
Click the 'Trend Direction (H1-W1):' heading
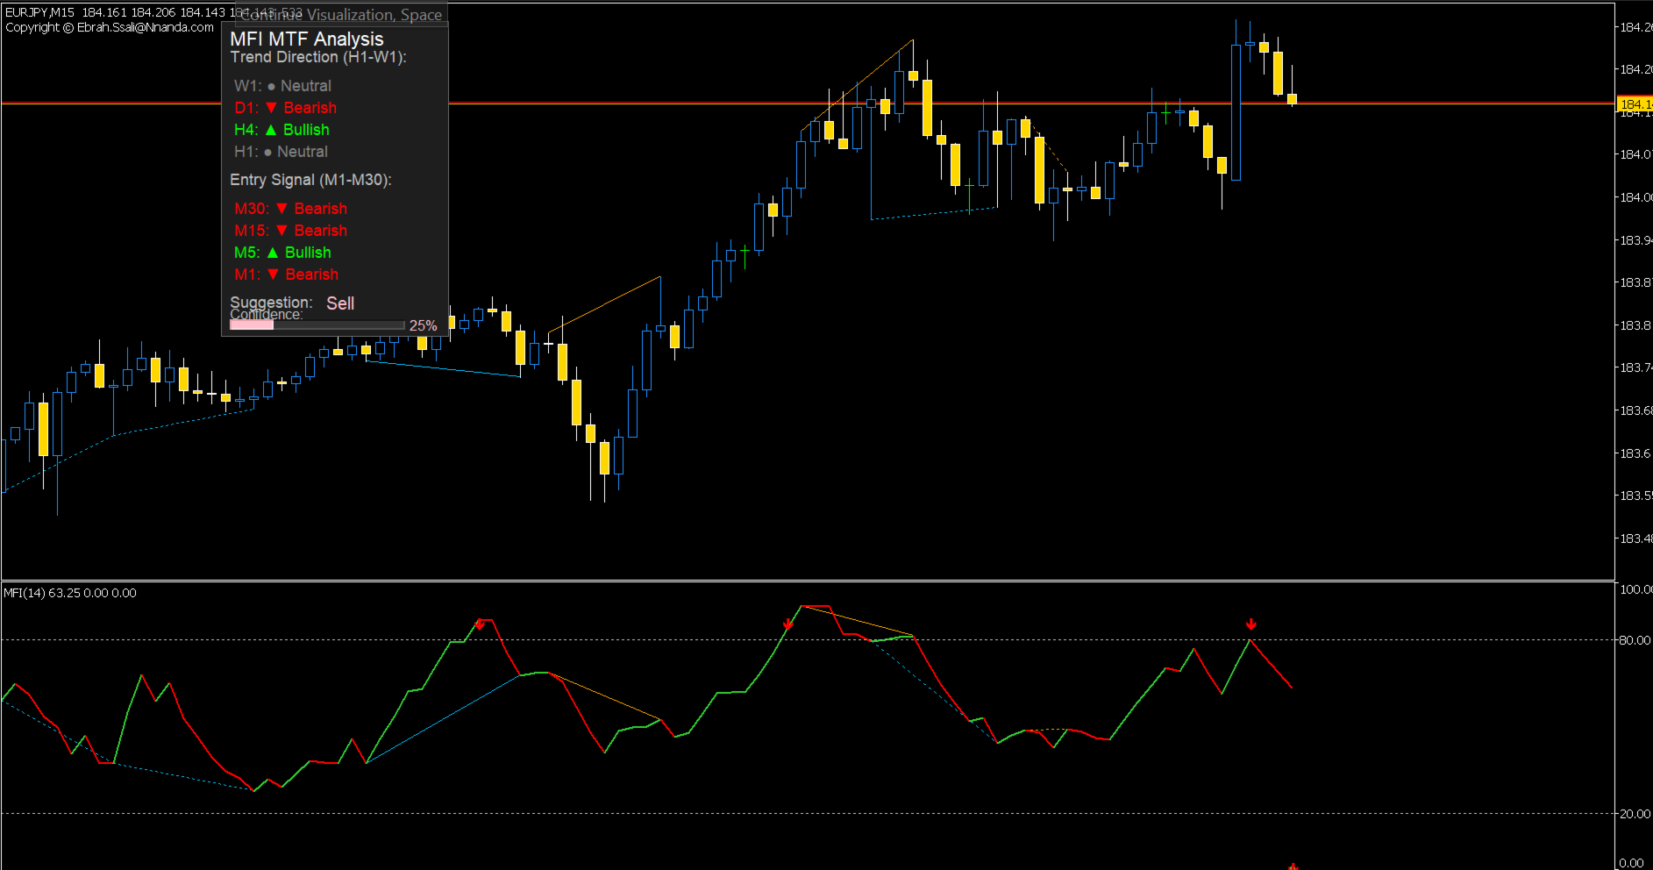[x=318, y=57]
